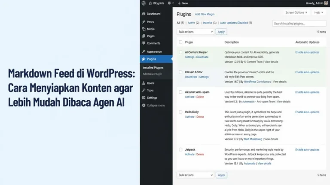Viewport: 330px width, 185px height.
Task: Filter by Auto-updates Disabled (5)
Action: [x=236, y=23]
